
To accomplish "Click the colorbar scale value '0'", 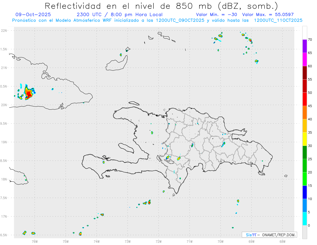I will pyautogui.click(x=309, y=225).
